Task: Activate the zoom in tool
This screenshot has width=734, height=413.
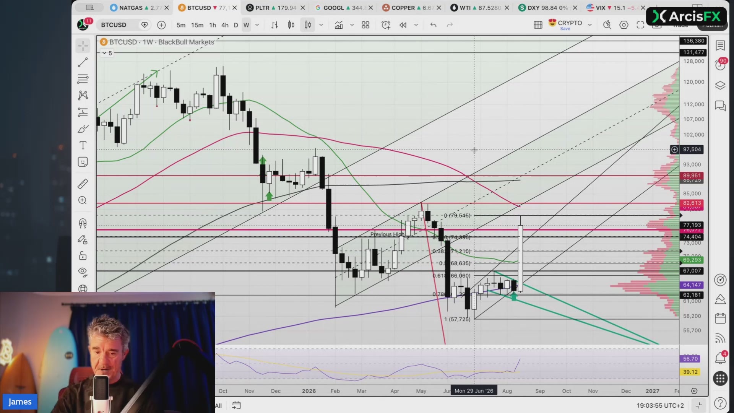Action: [x=83, y=200]
